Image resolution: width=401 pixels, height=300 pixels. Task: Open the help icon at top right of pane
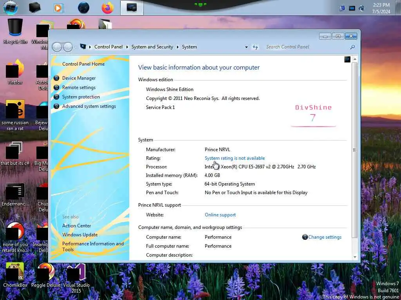(x=347, y=59)
